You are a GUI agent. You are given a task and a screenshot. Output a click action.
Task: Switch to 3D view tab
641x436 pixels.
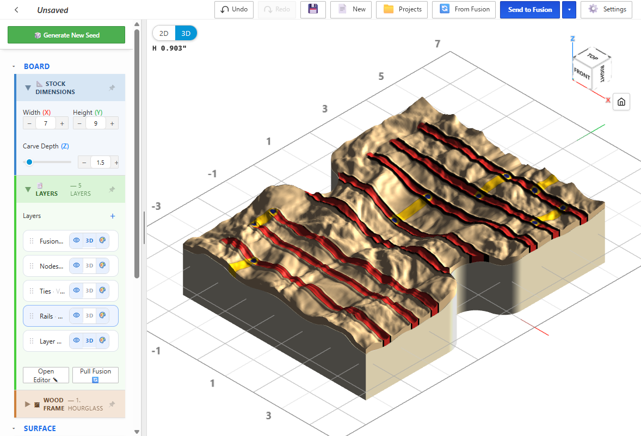click(186, 34)
